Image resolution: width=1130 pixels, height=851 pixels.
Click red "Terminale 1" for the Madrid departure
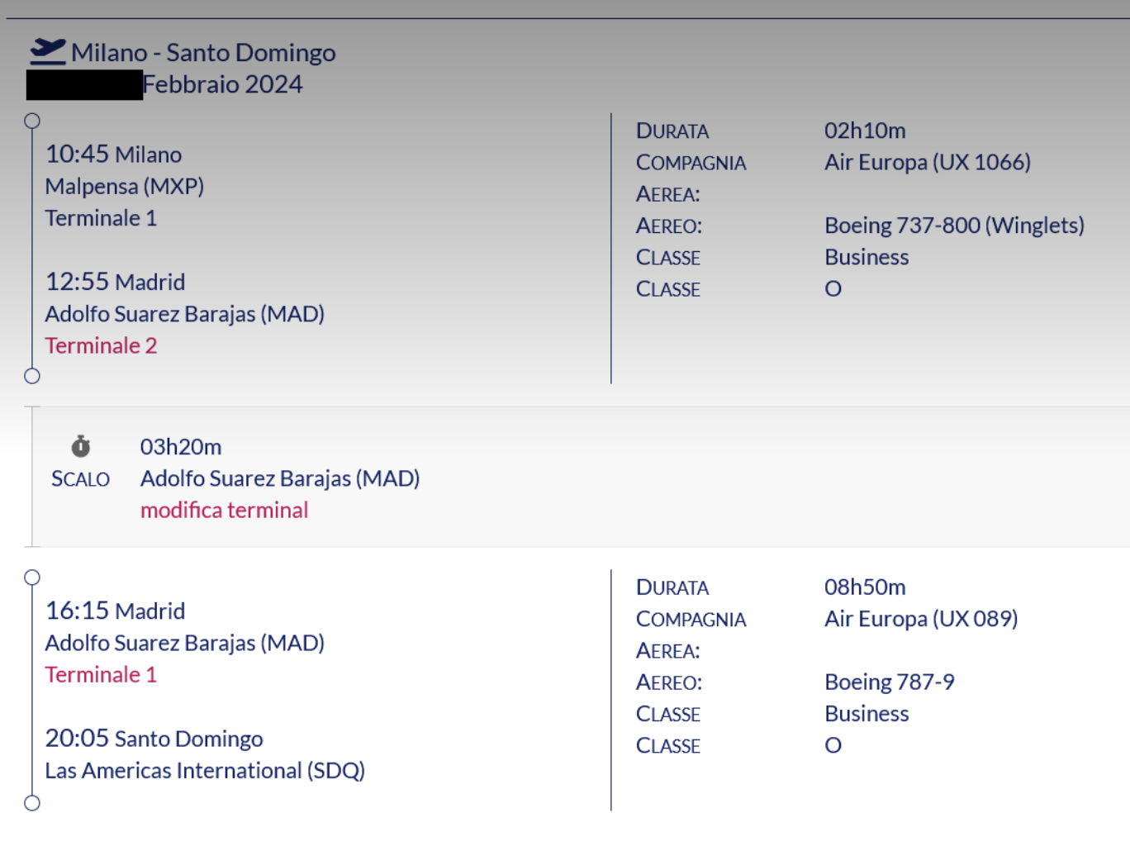101,674
